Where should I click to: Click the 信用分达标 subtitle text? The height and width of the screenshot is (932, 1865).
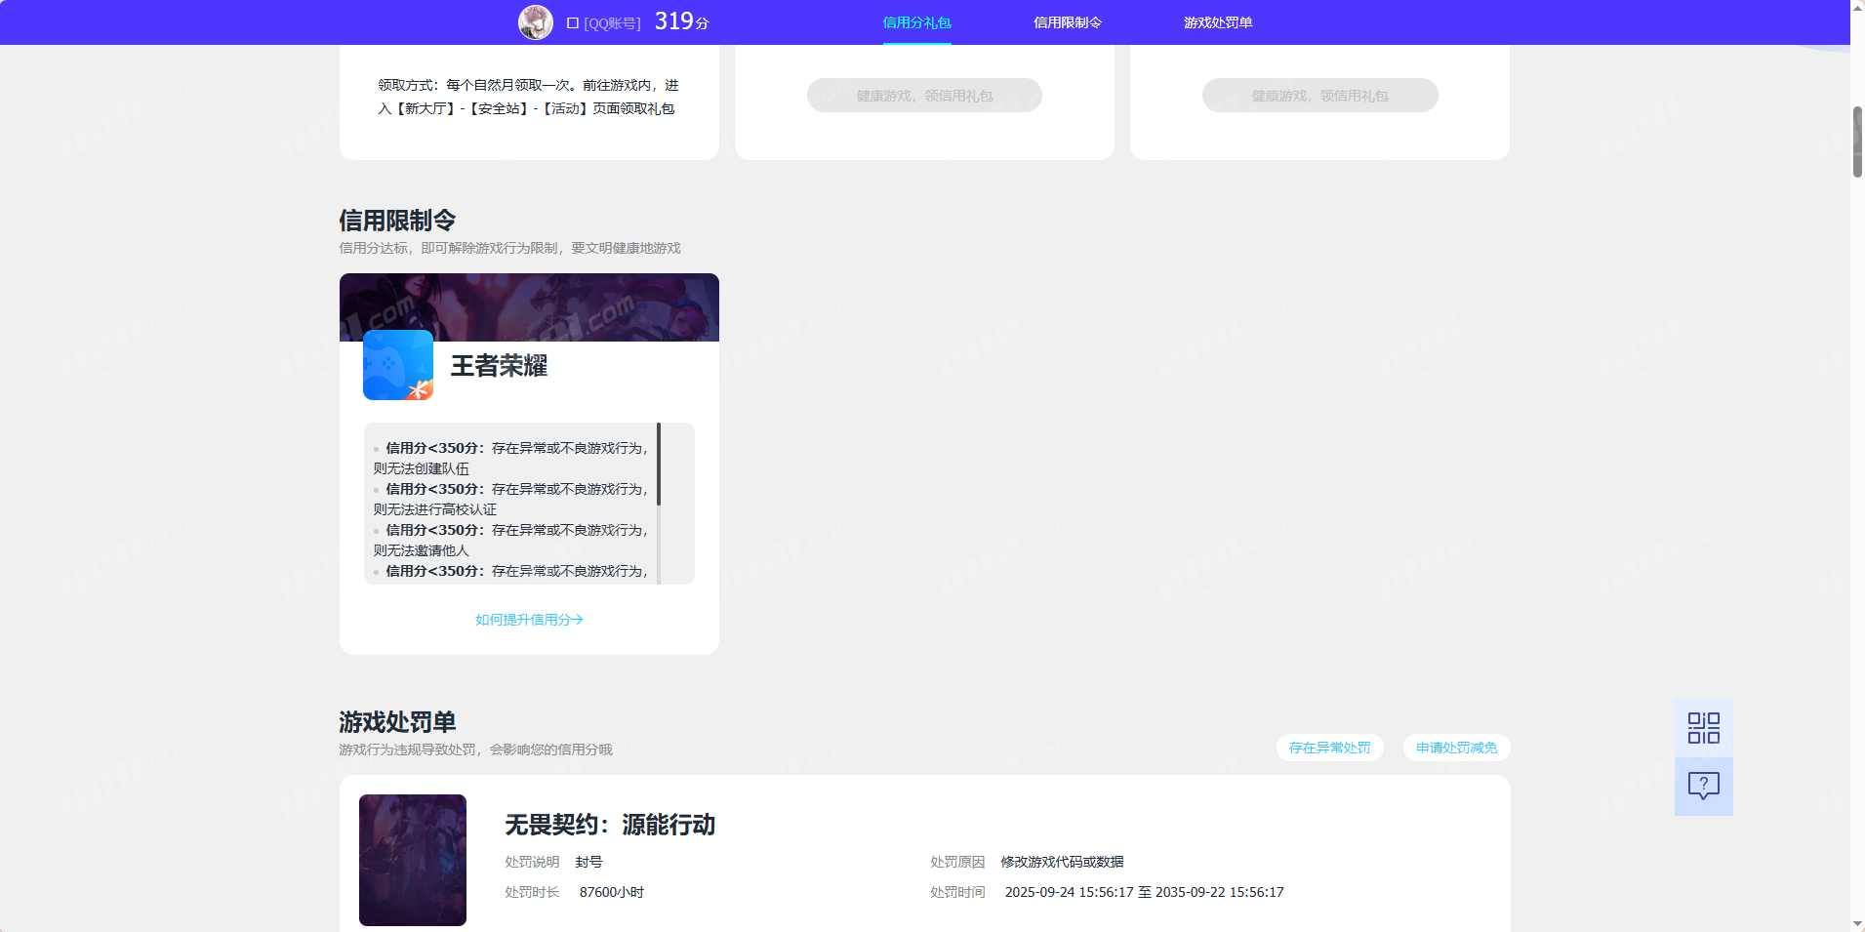509,248
